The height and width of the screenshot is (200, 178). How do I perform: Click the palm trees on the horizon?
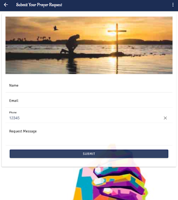pos(44,38)
